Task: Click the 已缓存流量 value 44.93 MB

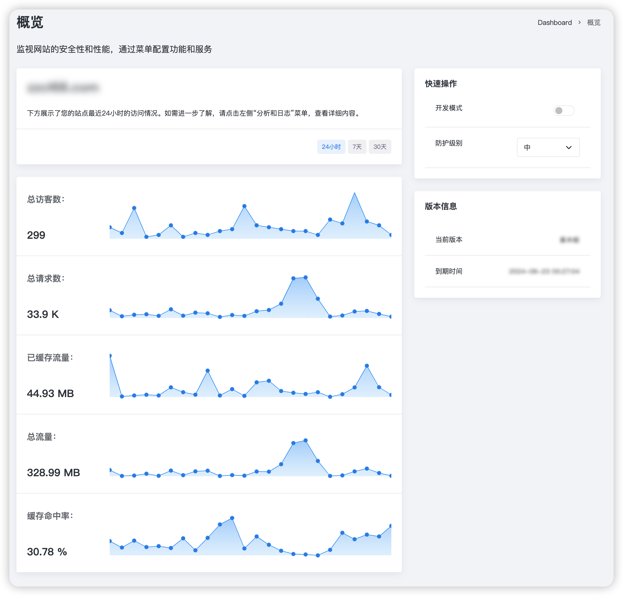Action: tap(51, 393)
